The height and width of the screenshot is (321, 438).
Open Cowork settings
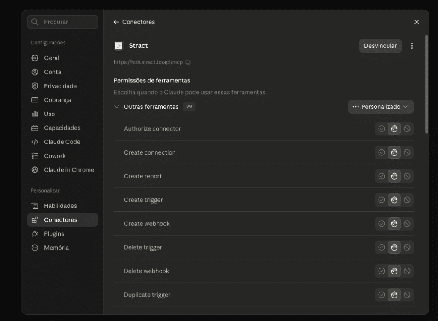click(62, 156)
